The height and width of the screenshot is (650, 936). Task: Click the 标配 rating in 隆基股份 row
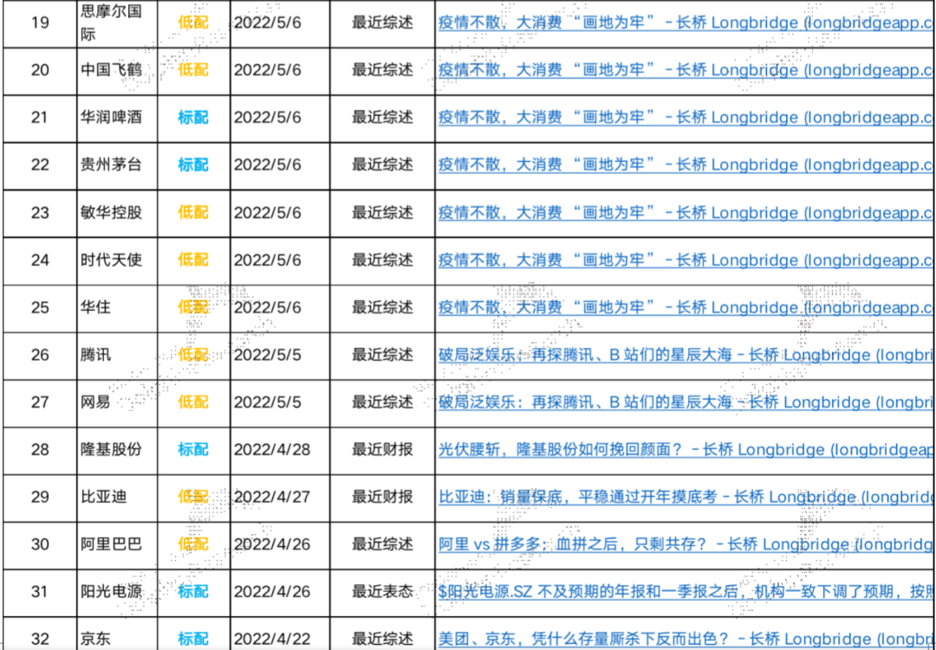click(x=193, y=450)
